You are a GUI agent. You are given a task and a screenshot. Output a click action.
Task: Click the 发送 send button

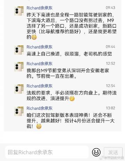(x=113, y=152)
